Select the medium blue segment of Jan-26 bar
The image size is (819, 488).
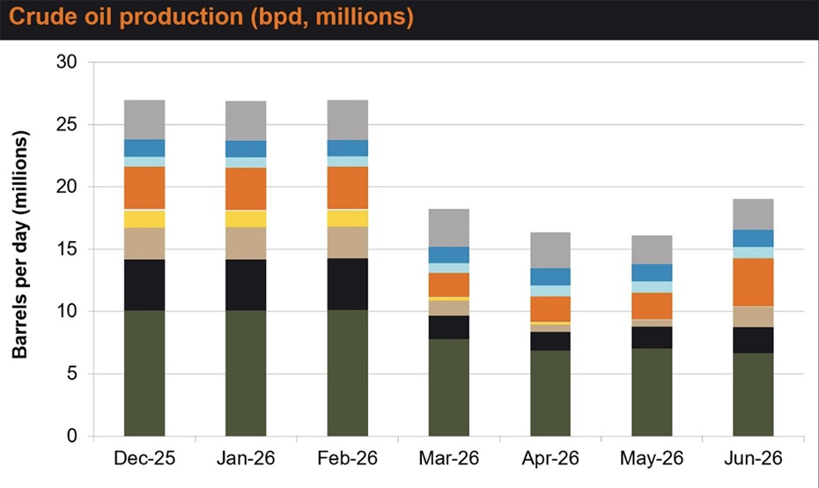[246, 149]
